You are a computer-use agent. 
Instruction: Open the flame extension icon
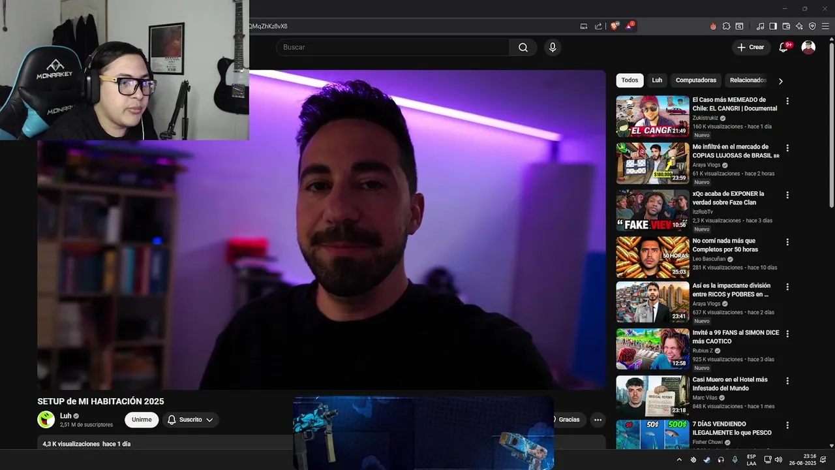[x=713, y=26]
